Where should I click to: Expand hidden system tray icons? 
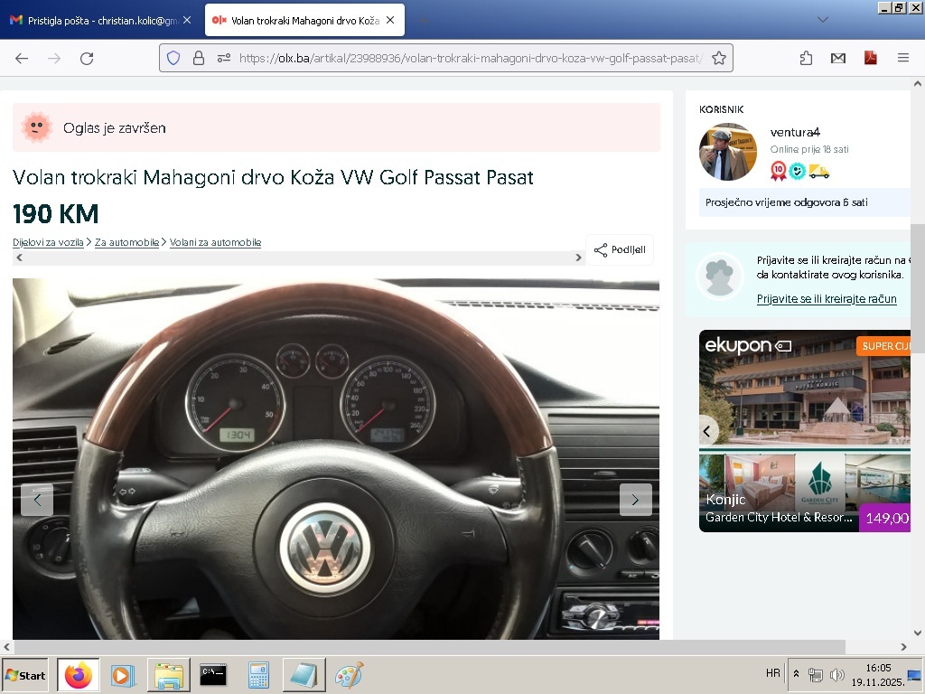(x=797, y=673)
